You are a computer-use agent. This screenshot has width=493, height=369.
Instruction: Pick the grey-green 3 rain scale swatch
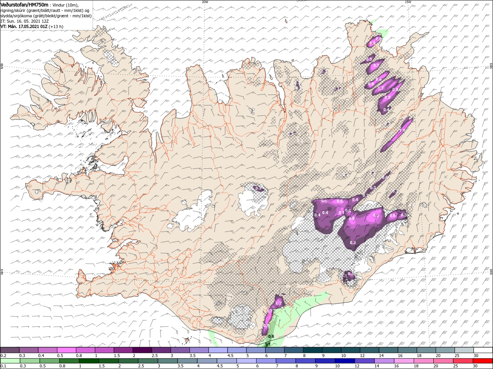(x=168, y=361)
